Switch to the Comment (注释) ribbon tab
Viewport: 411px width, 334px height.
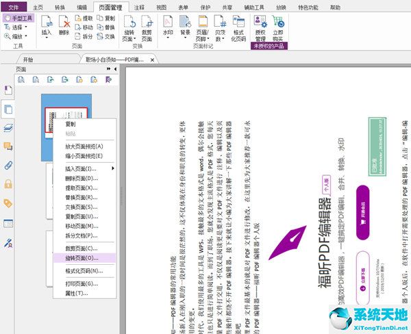139,8
